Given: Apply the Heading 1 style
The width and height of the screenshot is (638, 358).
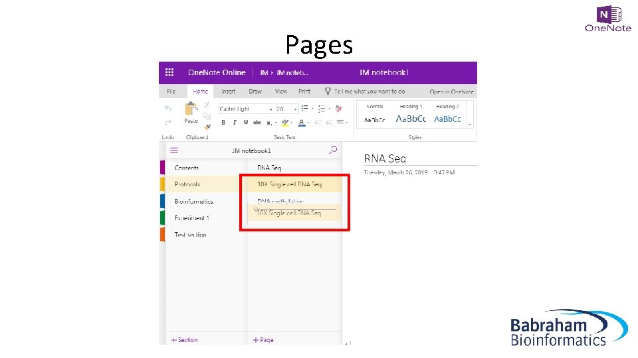Looking at the screenshot, I should [411, 114].
